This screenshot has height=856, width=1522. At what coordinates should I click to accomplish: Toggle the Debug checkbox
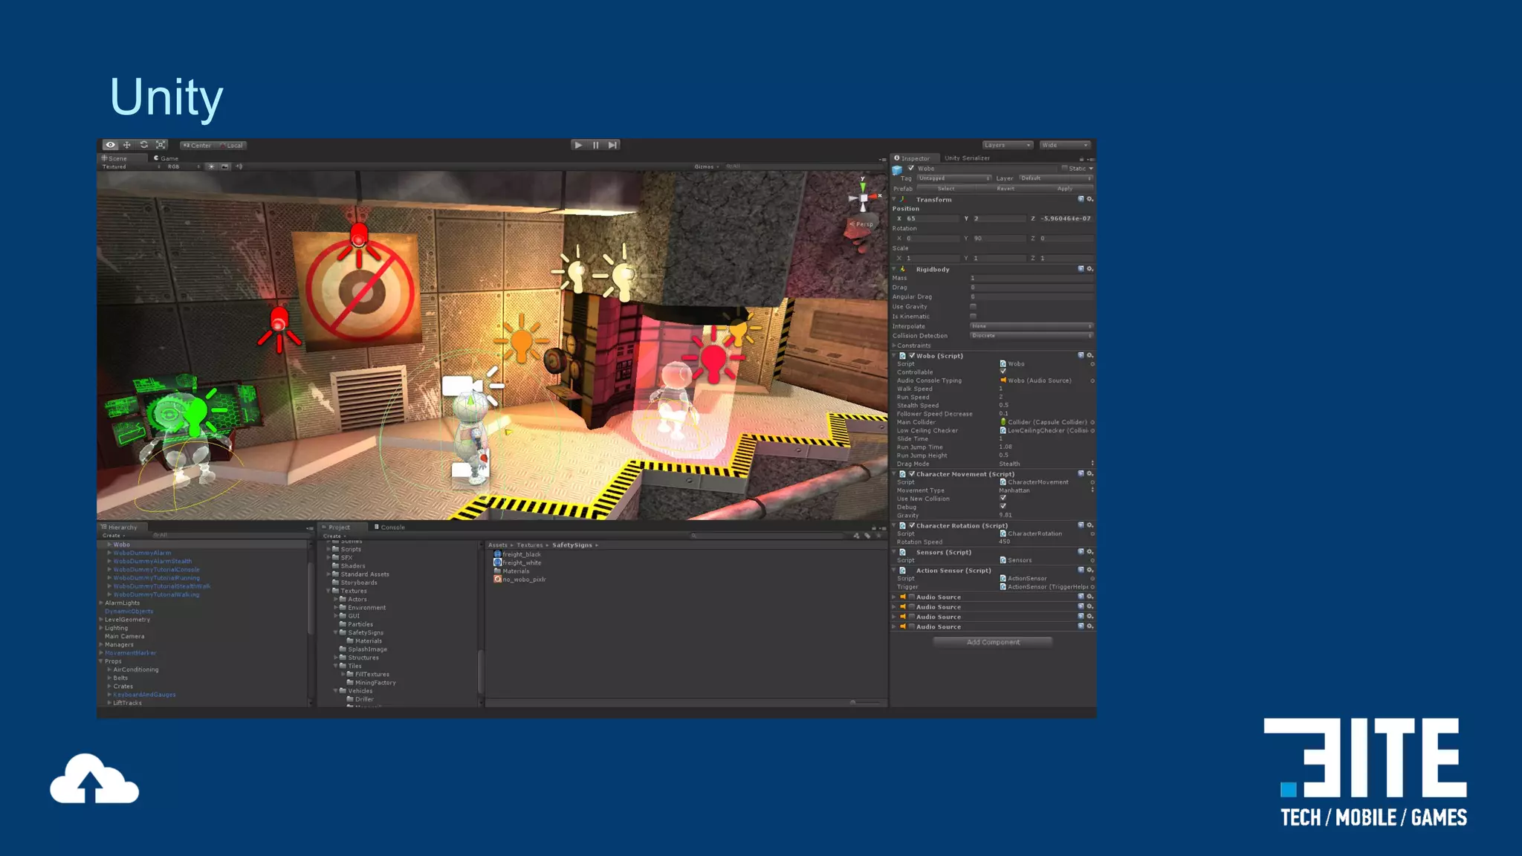tap(1003, 507)
